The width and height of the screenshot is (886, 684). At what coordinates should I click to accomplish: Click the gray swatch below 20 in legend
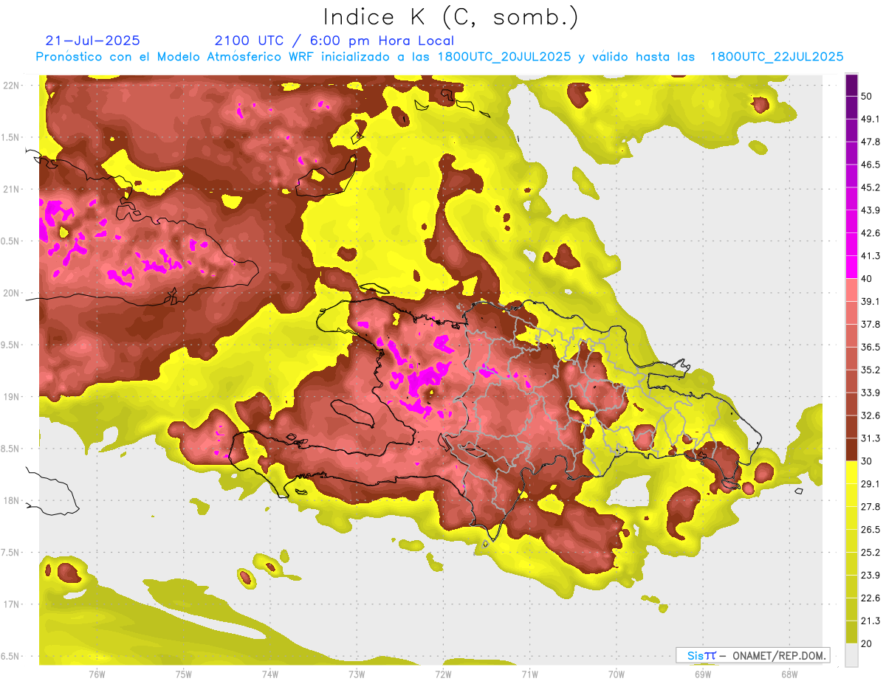[x=851, y=654]
